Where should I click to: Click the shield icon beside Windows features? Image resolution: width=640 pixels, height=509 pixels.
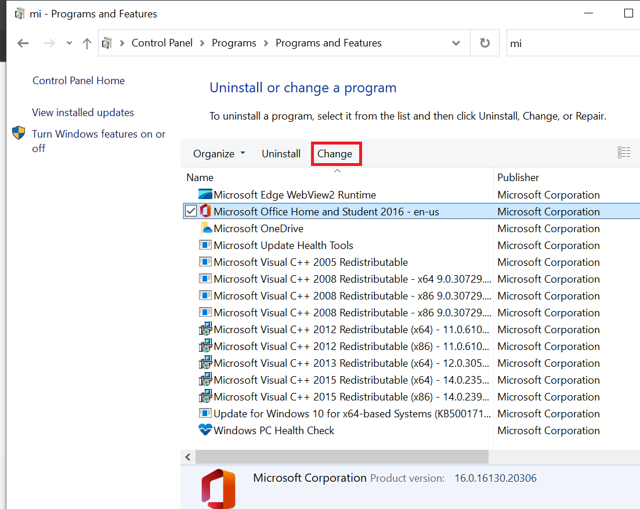[x=19, y=133]
